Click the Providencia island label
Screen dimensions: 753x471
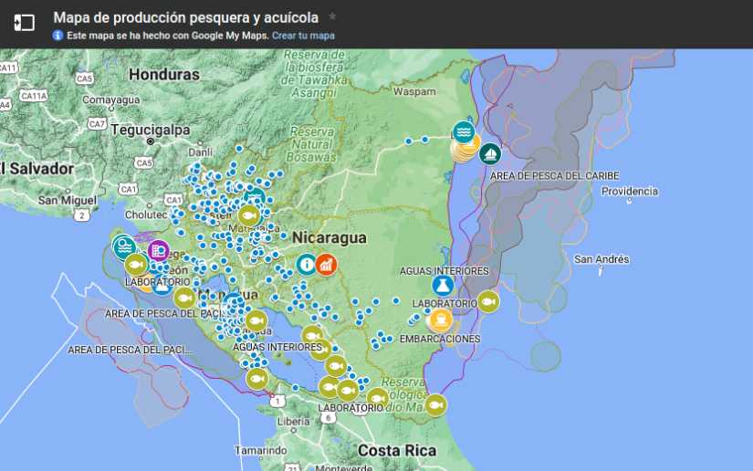click(x=630, y=191)
